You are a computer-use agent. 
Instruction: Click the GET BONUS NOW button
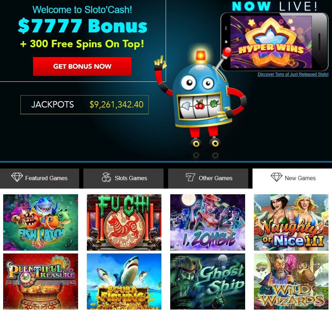point(82,66)
